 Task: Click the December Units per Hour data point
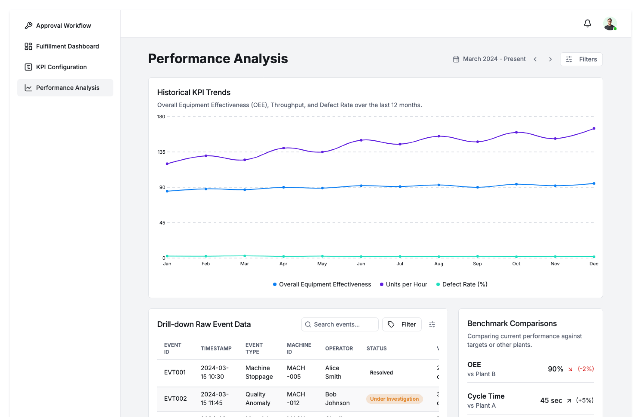point(594,128)
